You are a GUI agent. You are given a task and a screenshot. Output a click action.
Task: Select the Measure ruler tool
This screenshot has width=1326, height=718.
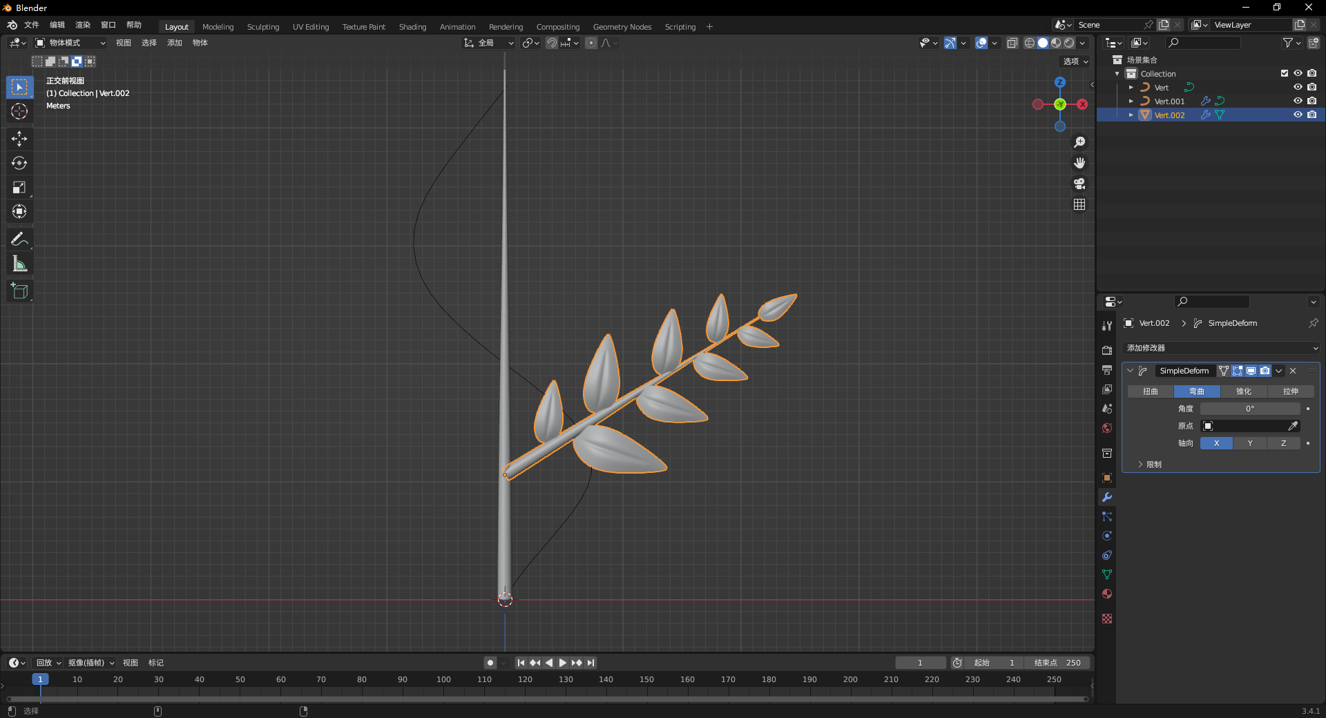(x=19, y=264)
